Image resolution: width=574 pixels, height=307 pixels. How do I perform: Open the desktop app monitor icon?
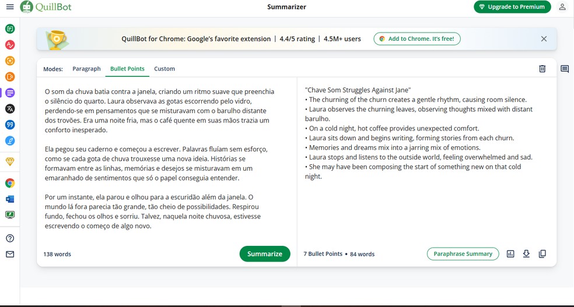coord(10,215)
